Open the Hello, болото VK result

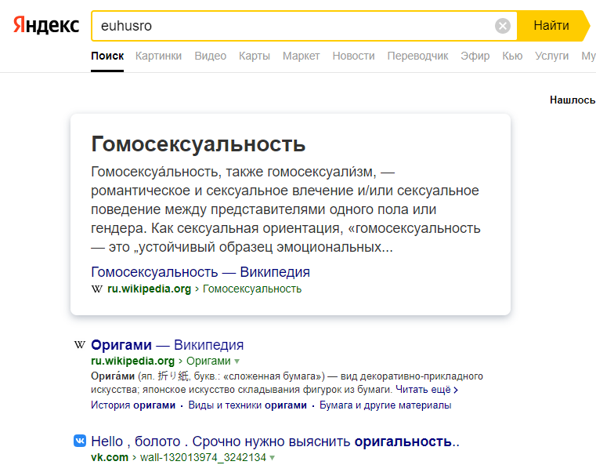pyautogui.click(x=275, y=441)
